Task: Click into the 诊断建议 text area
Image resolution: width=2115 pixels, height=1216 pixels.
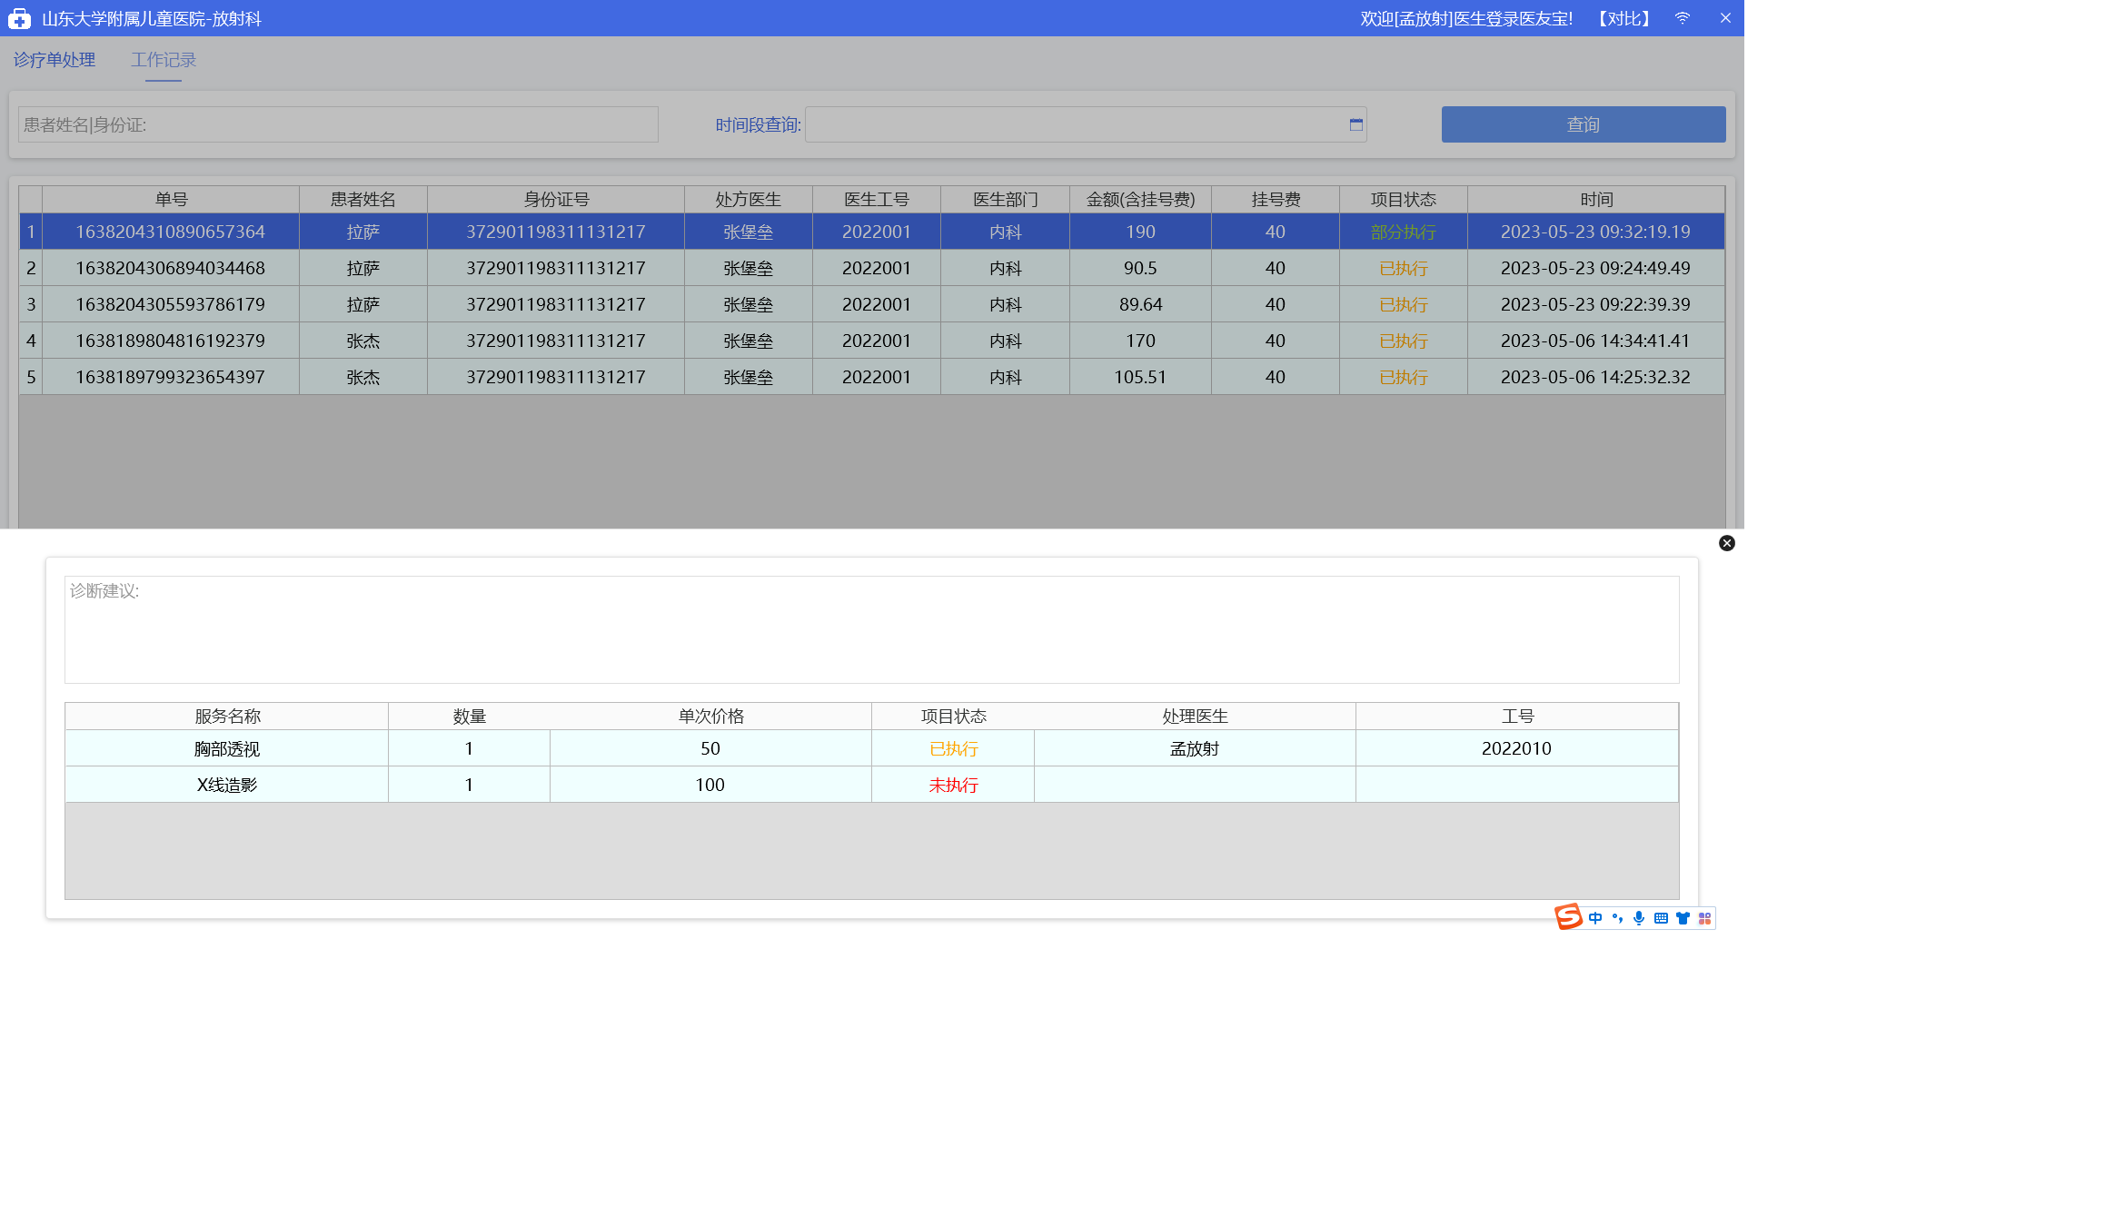Action: click(872, 629)
